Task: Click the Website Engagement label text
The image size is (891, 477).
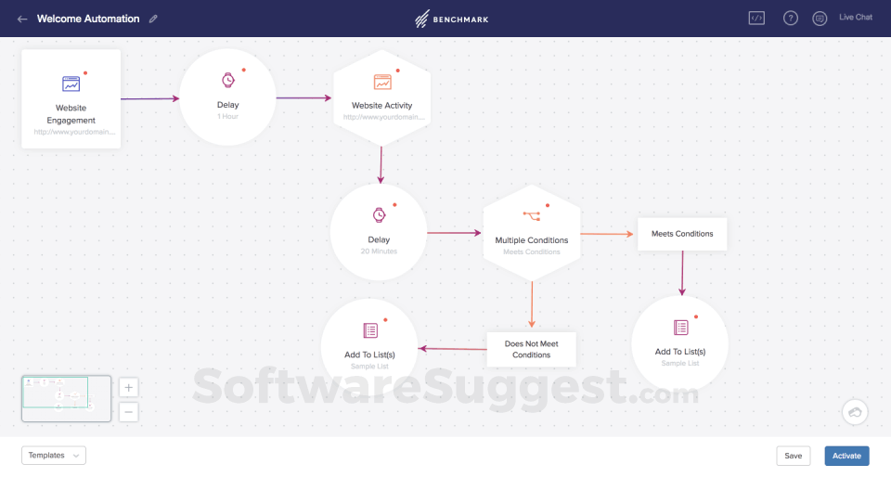Action: point(71,114)
